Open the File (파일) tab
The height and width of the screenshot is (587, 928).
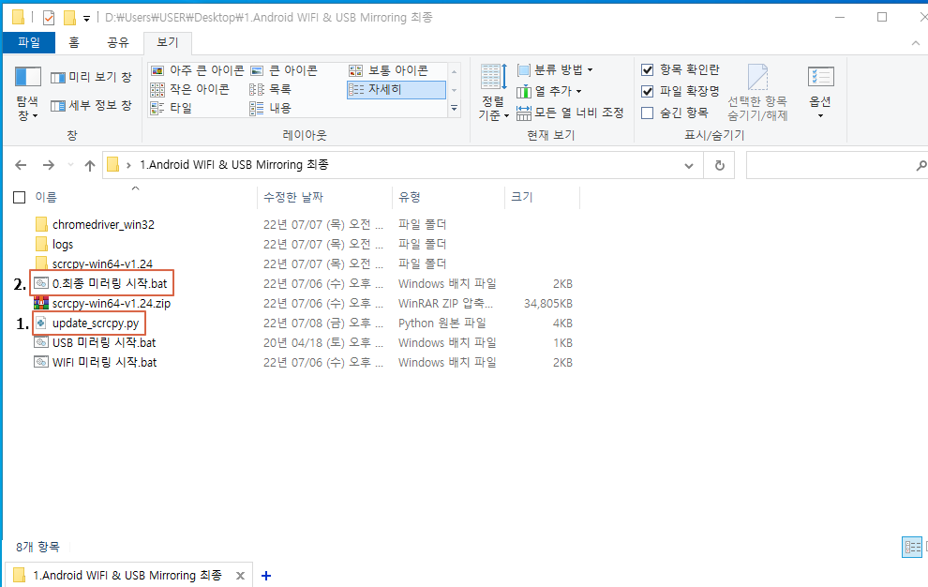click(x=28, y=42)
